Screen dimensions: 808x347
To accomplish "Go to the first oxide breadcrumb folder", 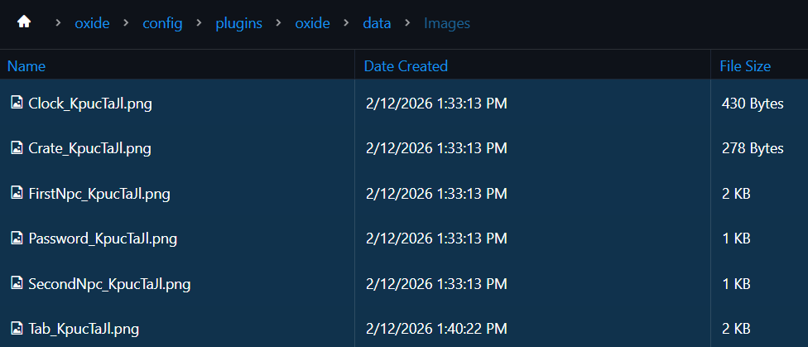I will click(x=92, y=23).
